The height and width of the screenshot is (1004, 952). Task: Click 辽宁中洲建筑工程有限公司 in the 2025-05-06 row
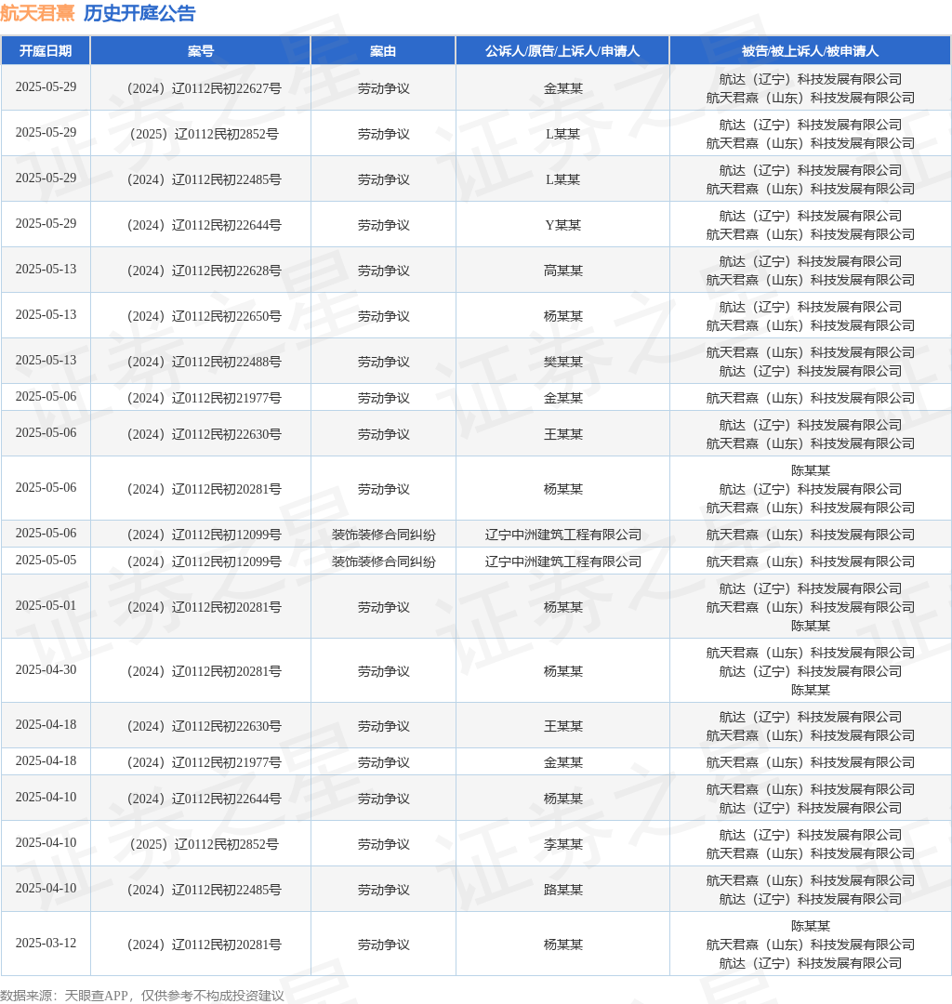click(562, 535)
